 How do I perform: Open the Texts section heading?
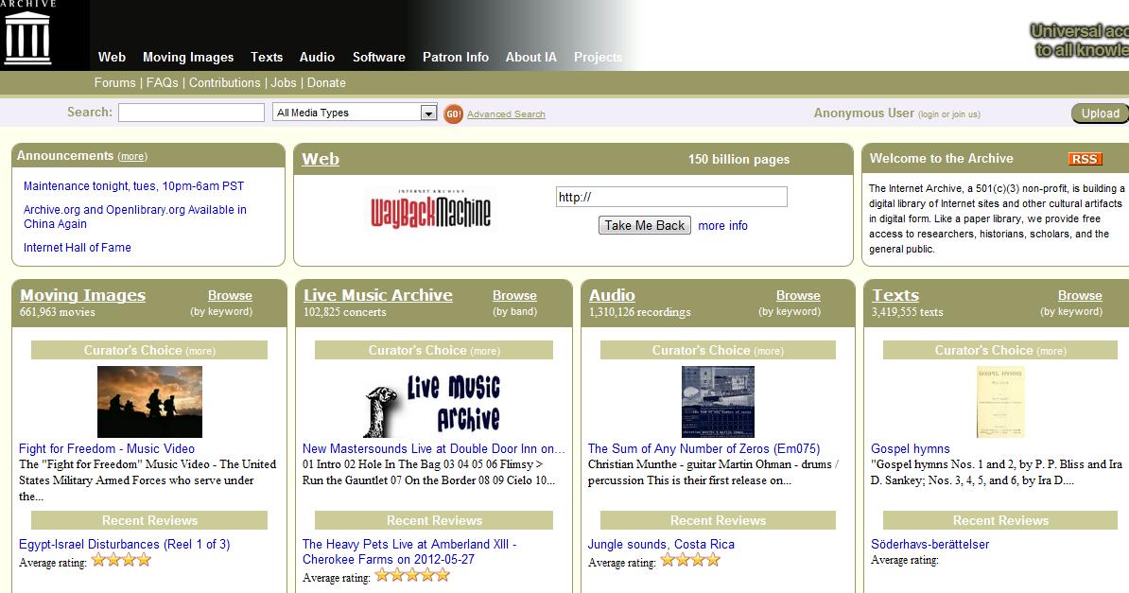[x=895, y=295]
